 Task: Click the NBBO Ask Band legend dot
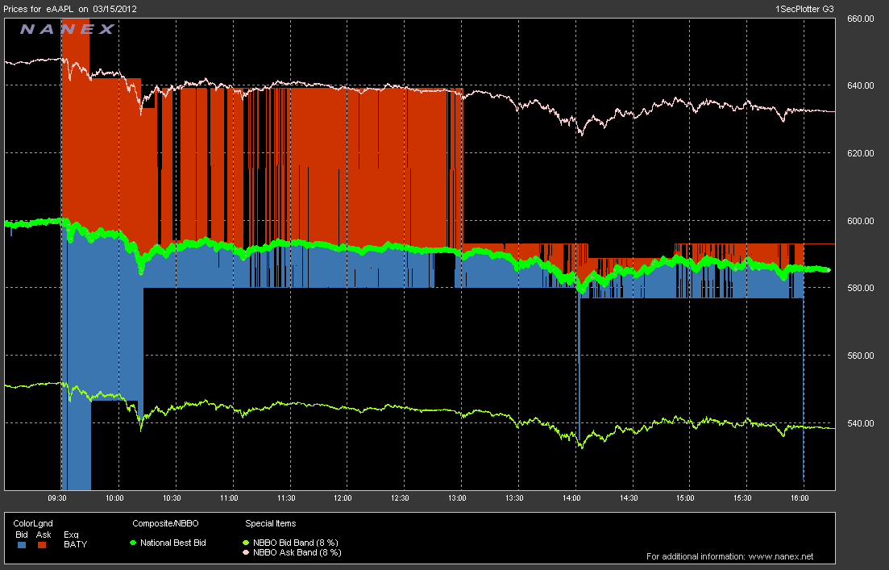(x=246, y=552)
